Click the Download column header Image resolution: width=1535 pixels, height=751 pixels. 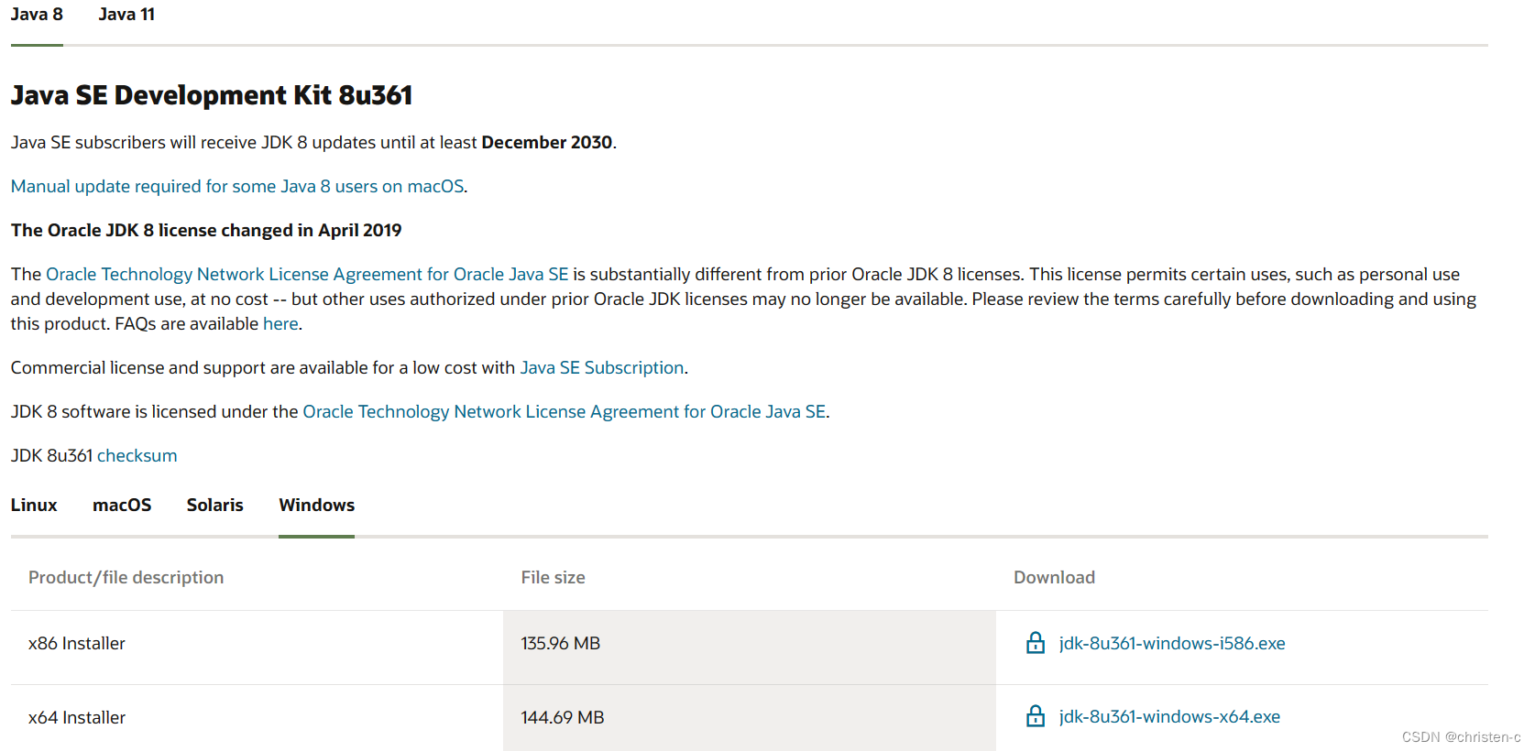point(1055,578)
